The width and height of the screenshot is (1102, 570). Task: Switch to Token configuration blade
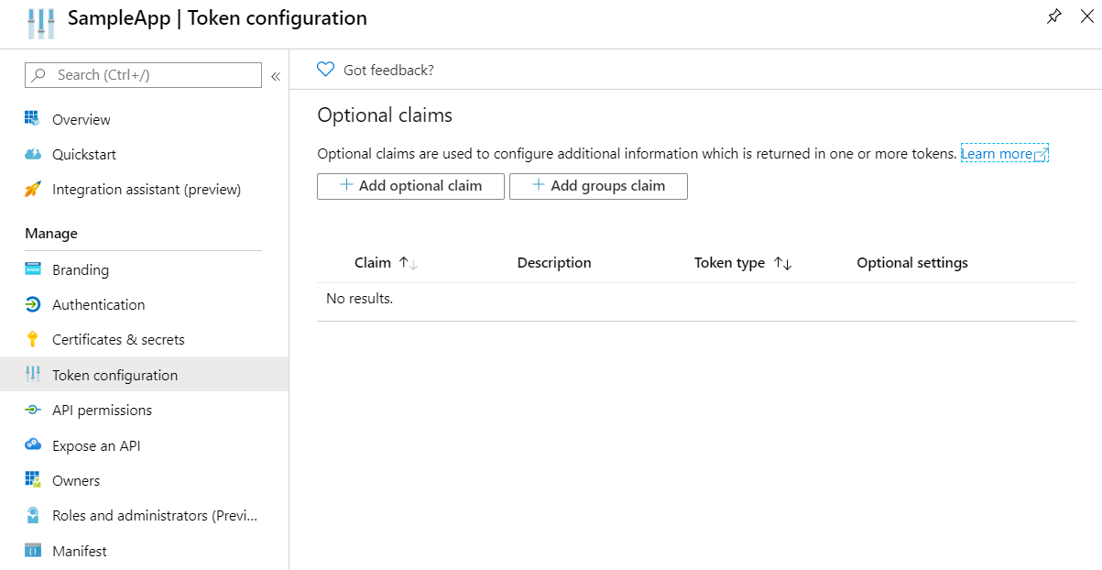tap(115, 375)
